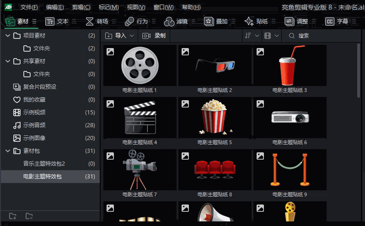Select 电影主题特效包 pack
The width and height of the screenshot is (365, 226).
[50, 177]
